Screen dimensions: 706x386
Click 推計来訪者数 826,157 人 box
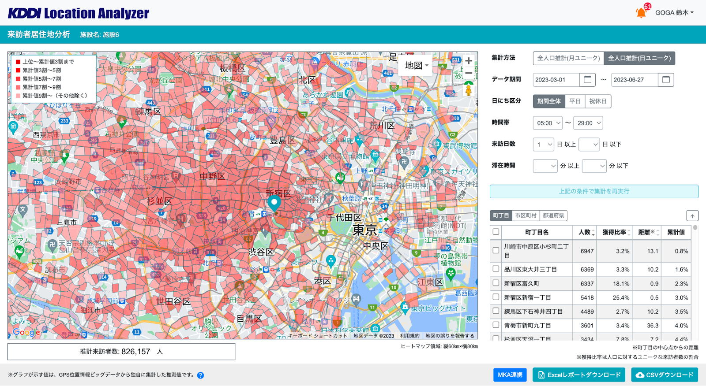pyautogui.click(x=121, y=352)
